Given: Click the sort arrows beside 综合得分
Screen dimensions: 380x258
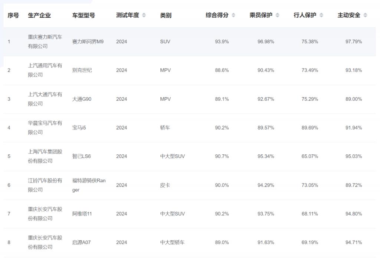Looking at the screenshot, I should pos(233,15).
